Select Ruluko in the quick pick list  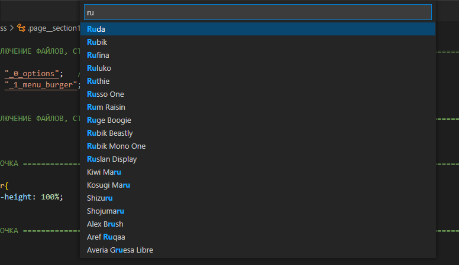click(x=258, y=68)
